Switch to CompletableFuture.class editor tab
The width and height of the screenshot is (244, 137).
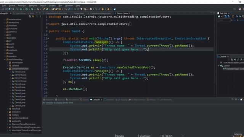pyautogui.click(x=56, y=13)
